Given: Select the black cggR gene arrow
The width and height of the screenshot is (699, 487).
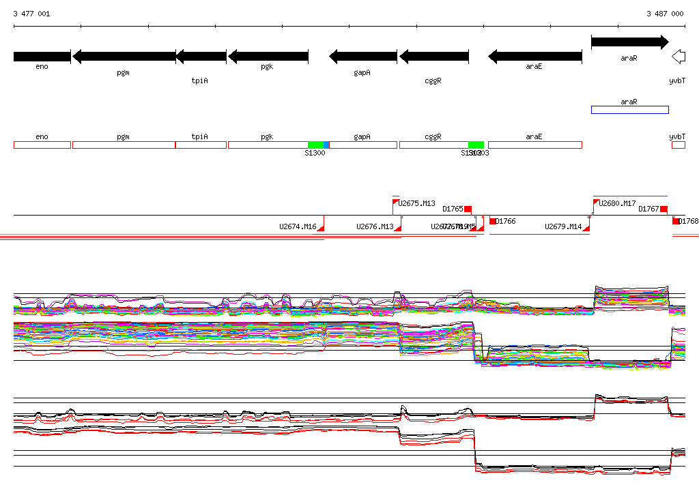Looking at the screenshot, I should [434, 57].
